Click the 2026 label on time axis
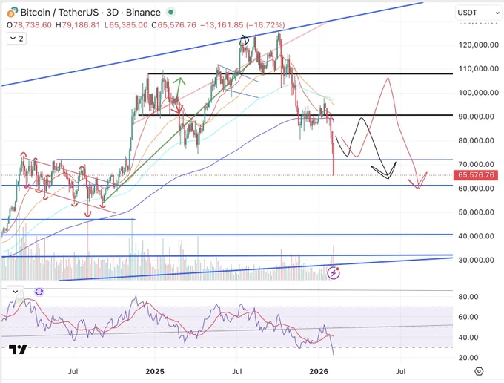504x383 pixels. point(319,371)
